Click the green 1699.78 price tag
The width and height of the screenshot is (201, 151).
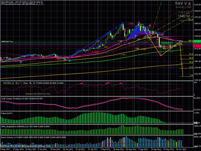coord(197,41)
